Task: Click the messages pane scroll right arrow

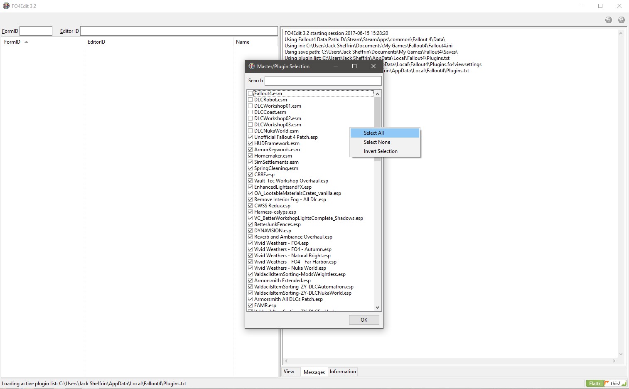Action: (x=614, y=361)
